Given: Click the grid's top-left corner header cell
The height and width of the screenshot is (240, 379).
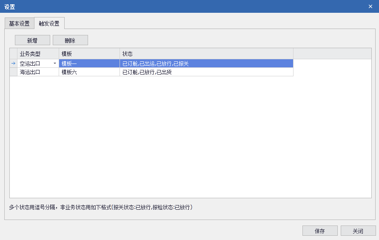Looking at the screenshot, I should pyautogui.click(x=13, y=54).
